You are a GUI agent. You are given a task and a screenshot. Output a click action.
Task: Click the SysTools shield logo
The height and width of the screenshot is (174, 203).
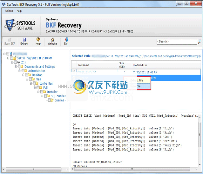(x=9, y=25)
